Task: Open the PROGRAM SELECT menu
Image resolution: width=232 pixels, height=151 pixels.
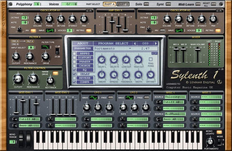Action: pos(113,43)
